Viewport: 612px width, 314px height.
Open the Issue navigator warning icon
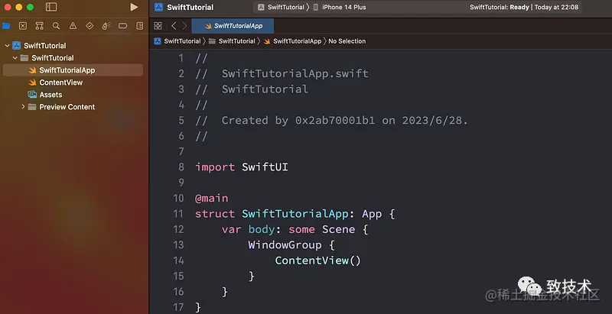73,26
